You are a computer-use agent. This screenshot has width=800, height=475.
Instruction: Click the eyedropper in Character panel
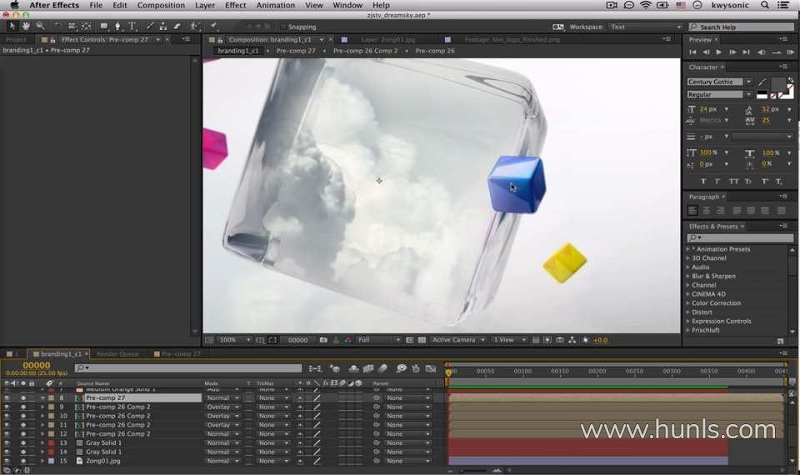pos(762,82)
